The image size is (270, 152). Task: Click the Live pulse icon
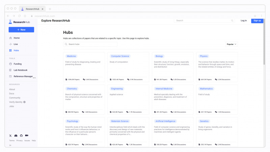point(10,44)
